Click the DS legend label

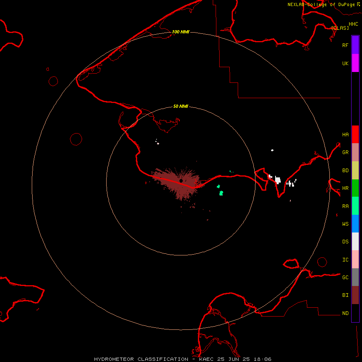click(x=346, y=241)
